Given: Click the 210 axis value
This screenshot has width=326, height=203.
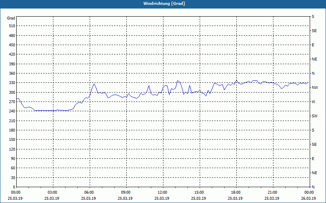Looking at the screenshot, I should point(12,121).
